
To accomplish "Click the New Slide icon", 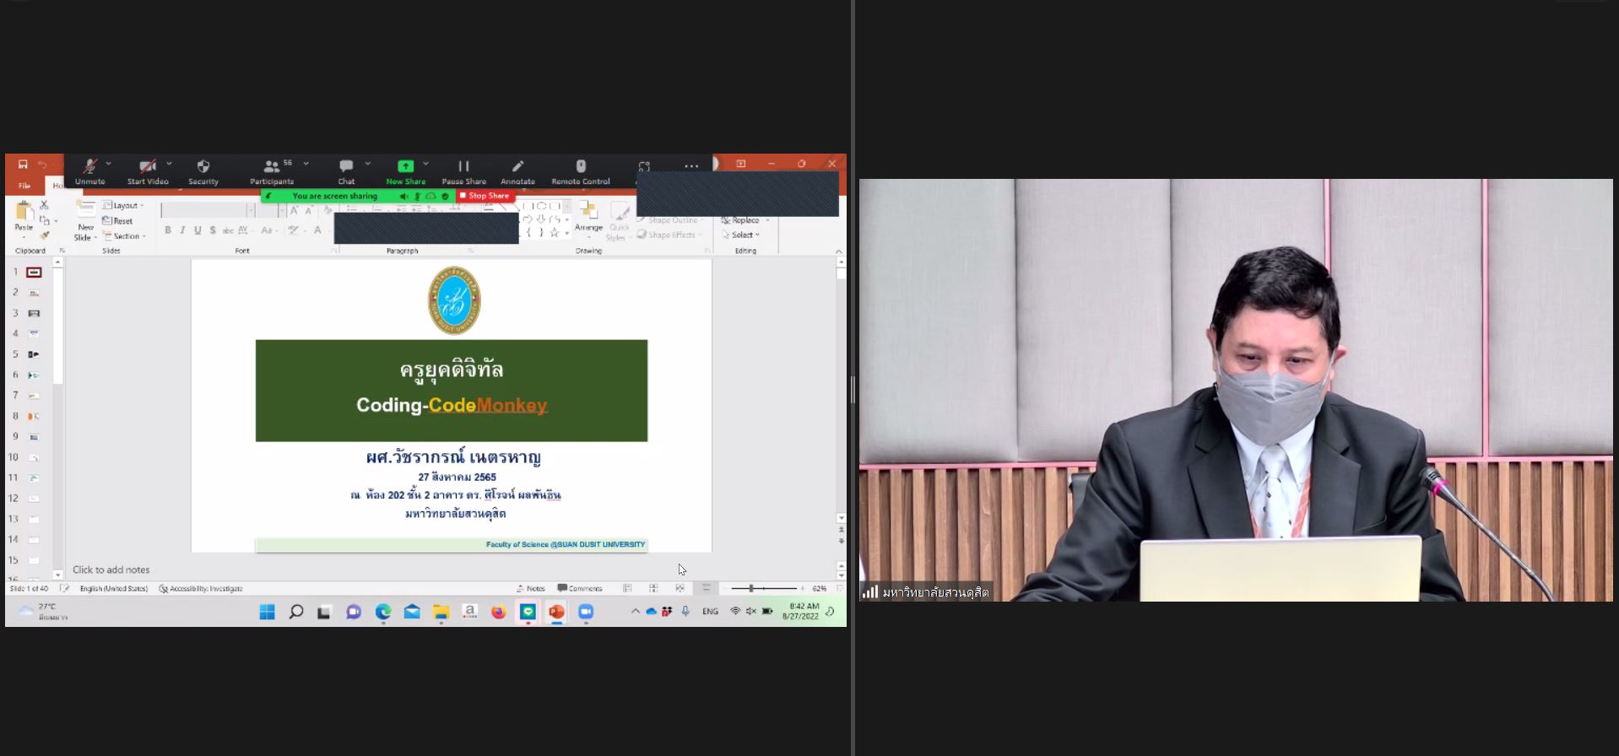I will click(85, 210).
